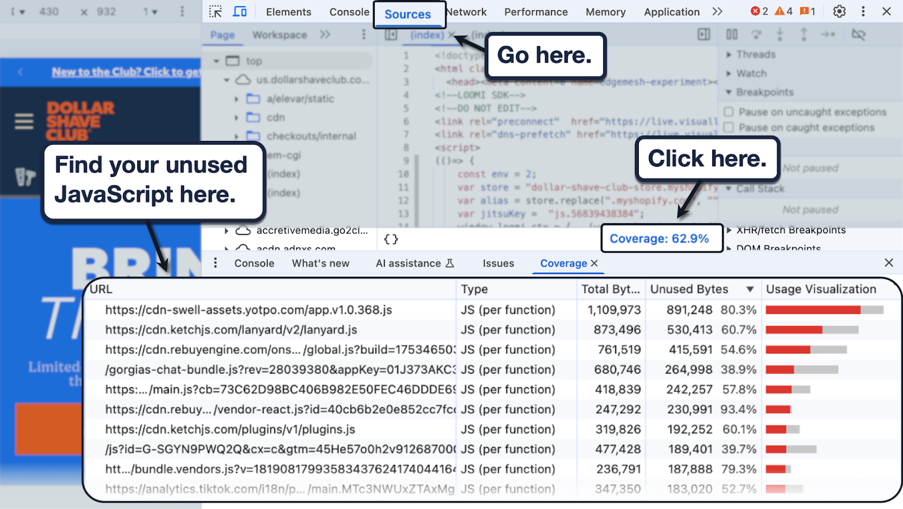The height and width of the screenshot is (509, 903).
Task: Click the Dollar Shave Club logo
Action: [80, 121]
